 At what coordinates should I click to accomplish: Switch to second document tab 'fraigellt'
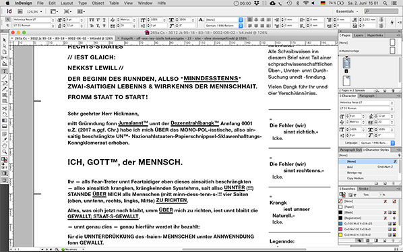tap(183, 38)
